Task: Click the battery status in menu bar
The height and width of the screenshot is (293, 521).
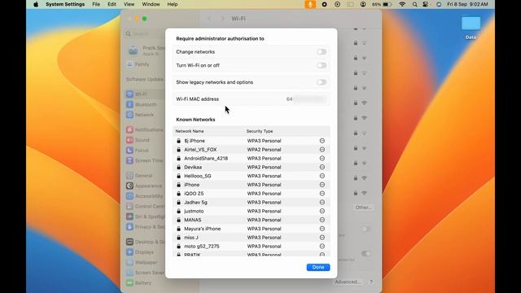Action: click(382, 4)
